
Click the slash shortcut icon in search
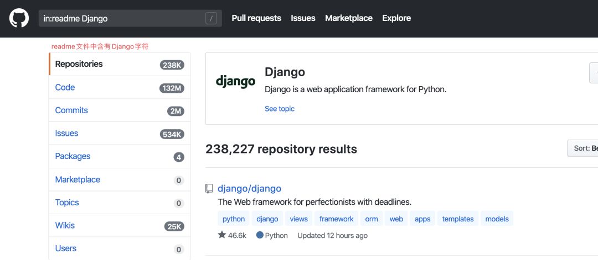point(211,18)
